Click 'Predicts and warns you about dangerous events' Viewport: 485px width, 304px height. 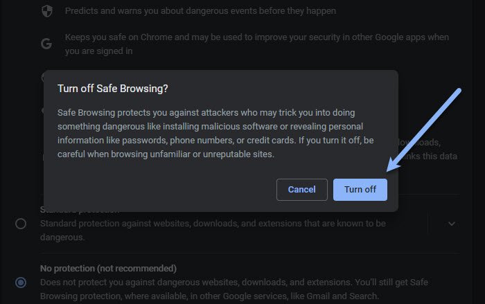pyautogui.click(x=200, y=11)
